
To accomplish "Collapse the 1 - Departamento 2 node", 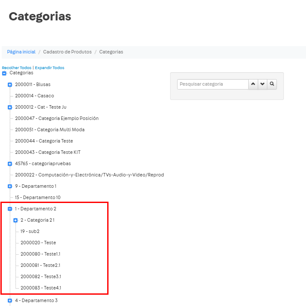I will [10, 209].
